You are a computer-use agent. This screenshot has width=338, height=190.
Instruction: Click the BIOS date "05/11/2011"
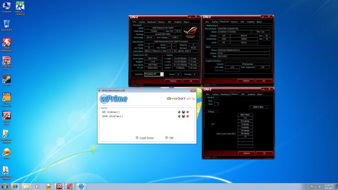tap(244, 56)
